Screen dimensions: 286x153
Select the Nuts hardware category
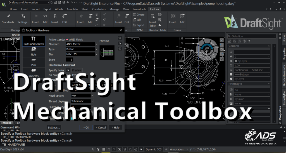pyautogui.click(x=34, y=52)
